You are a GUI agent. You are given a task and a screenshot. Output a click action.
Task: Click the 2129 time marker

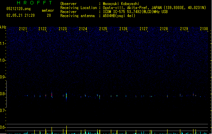184,29
